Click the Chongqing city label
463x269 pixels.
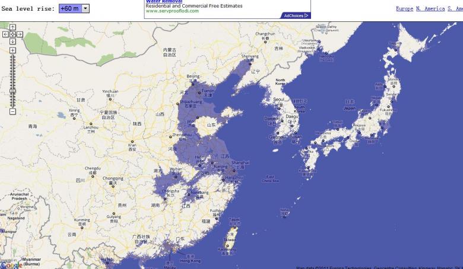pos(113,178)
